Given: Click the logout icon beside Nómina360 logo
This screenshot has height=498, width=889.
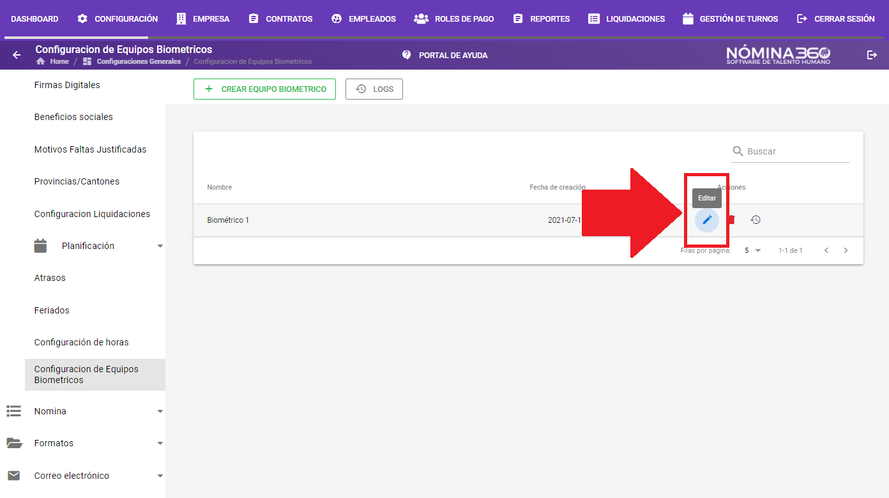Looking at the screenshot, I should (872, 55).
